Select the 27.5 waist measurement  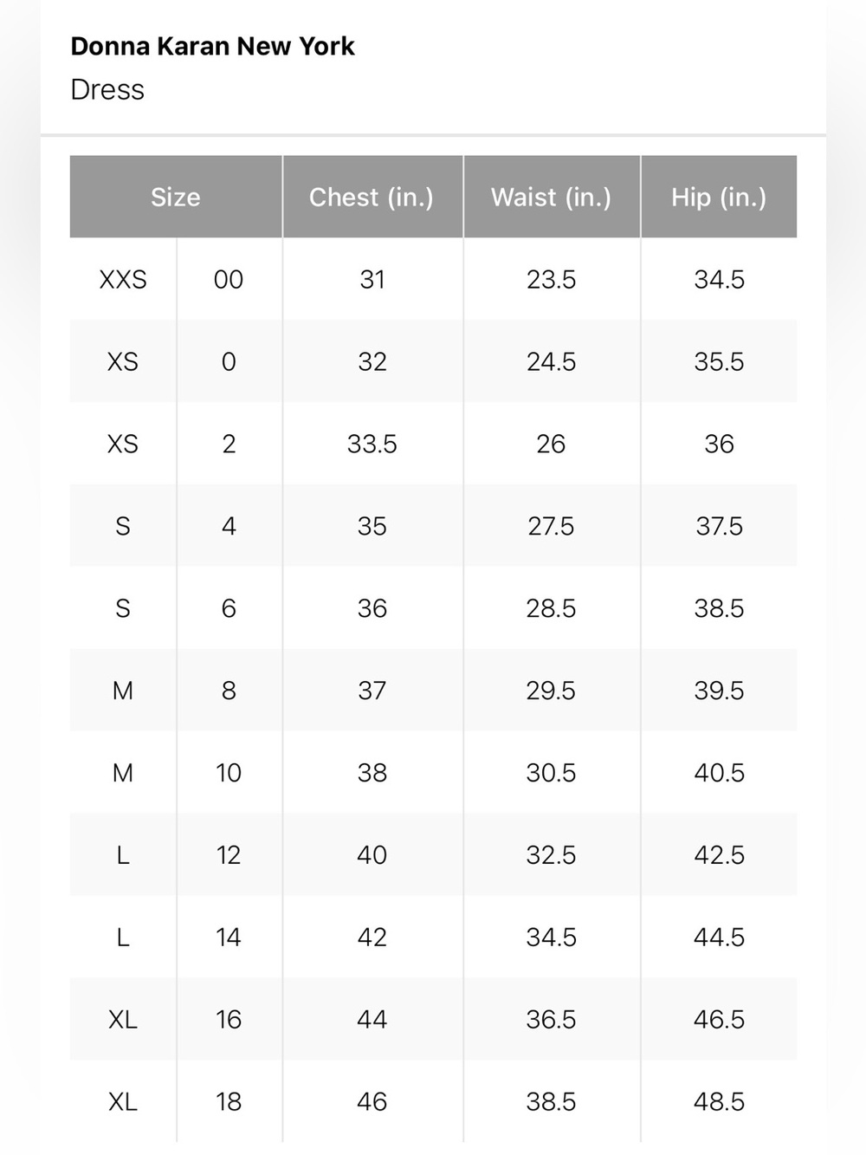coord(552,526)
